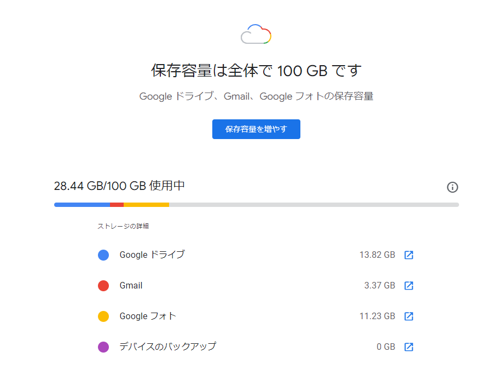The image size is (499, 375).
Task: Click the yellow segment of storage bar
Action: (x=147, y=205)
